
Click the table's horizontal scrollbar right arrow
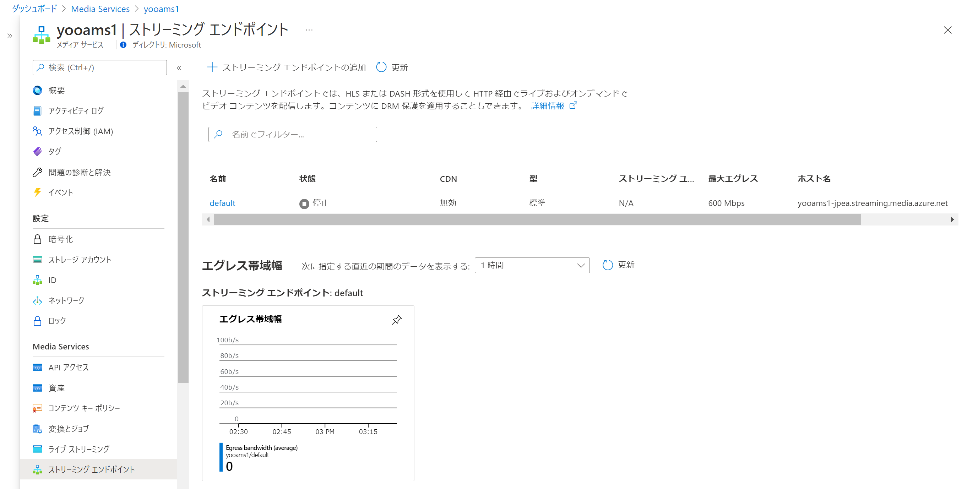[952, 220]
